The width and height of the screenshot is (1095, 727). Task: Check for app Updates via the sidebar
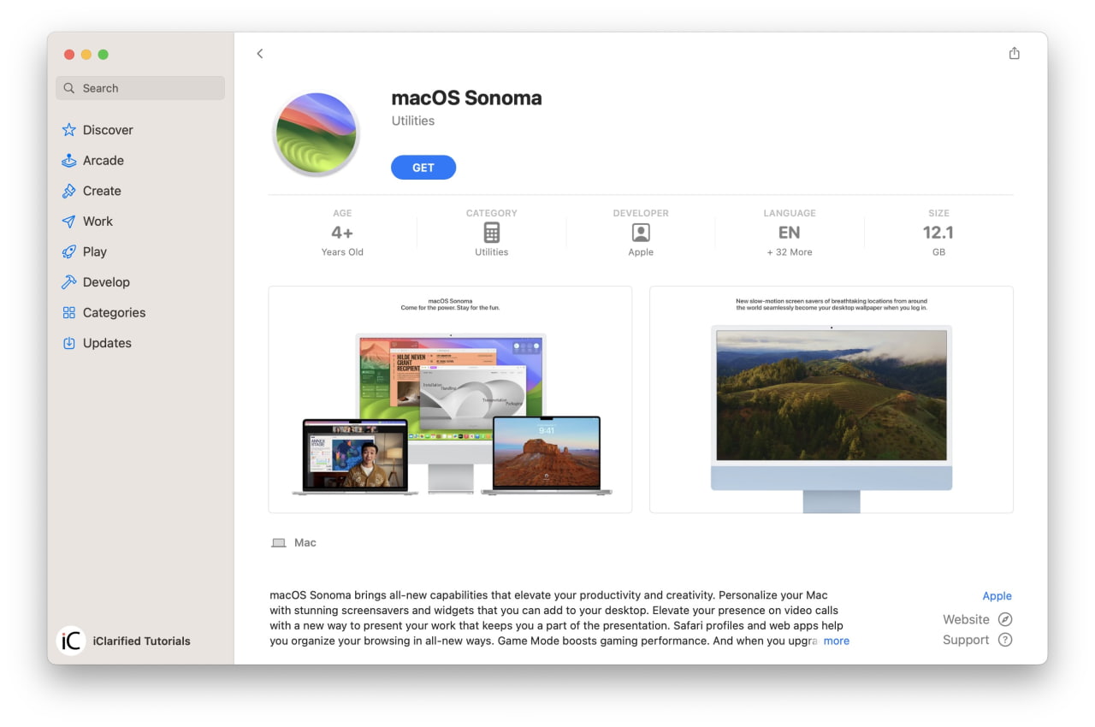(x=106, y=342)
